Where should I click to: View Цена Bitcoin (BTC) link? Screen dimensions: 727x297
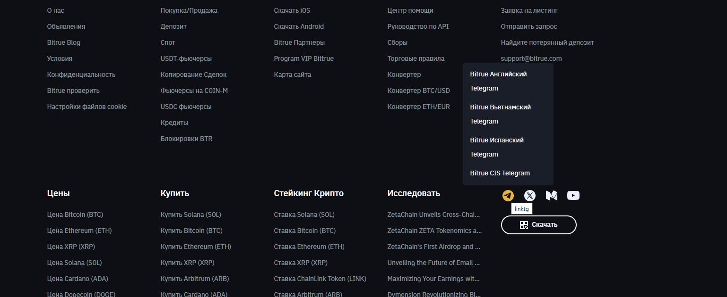click(75, 214)
